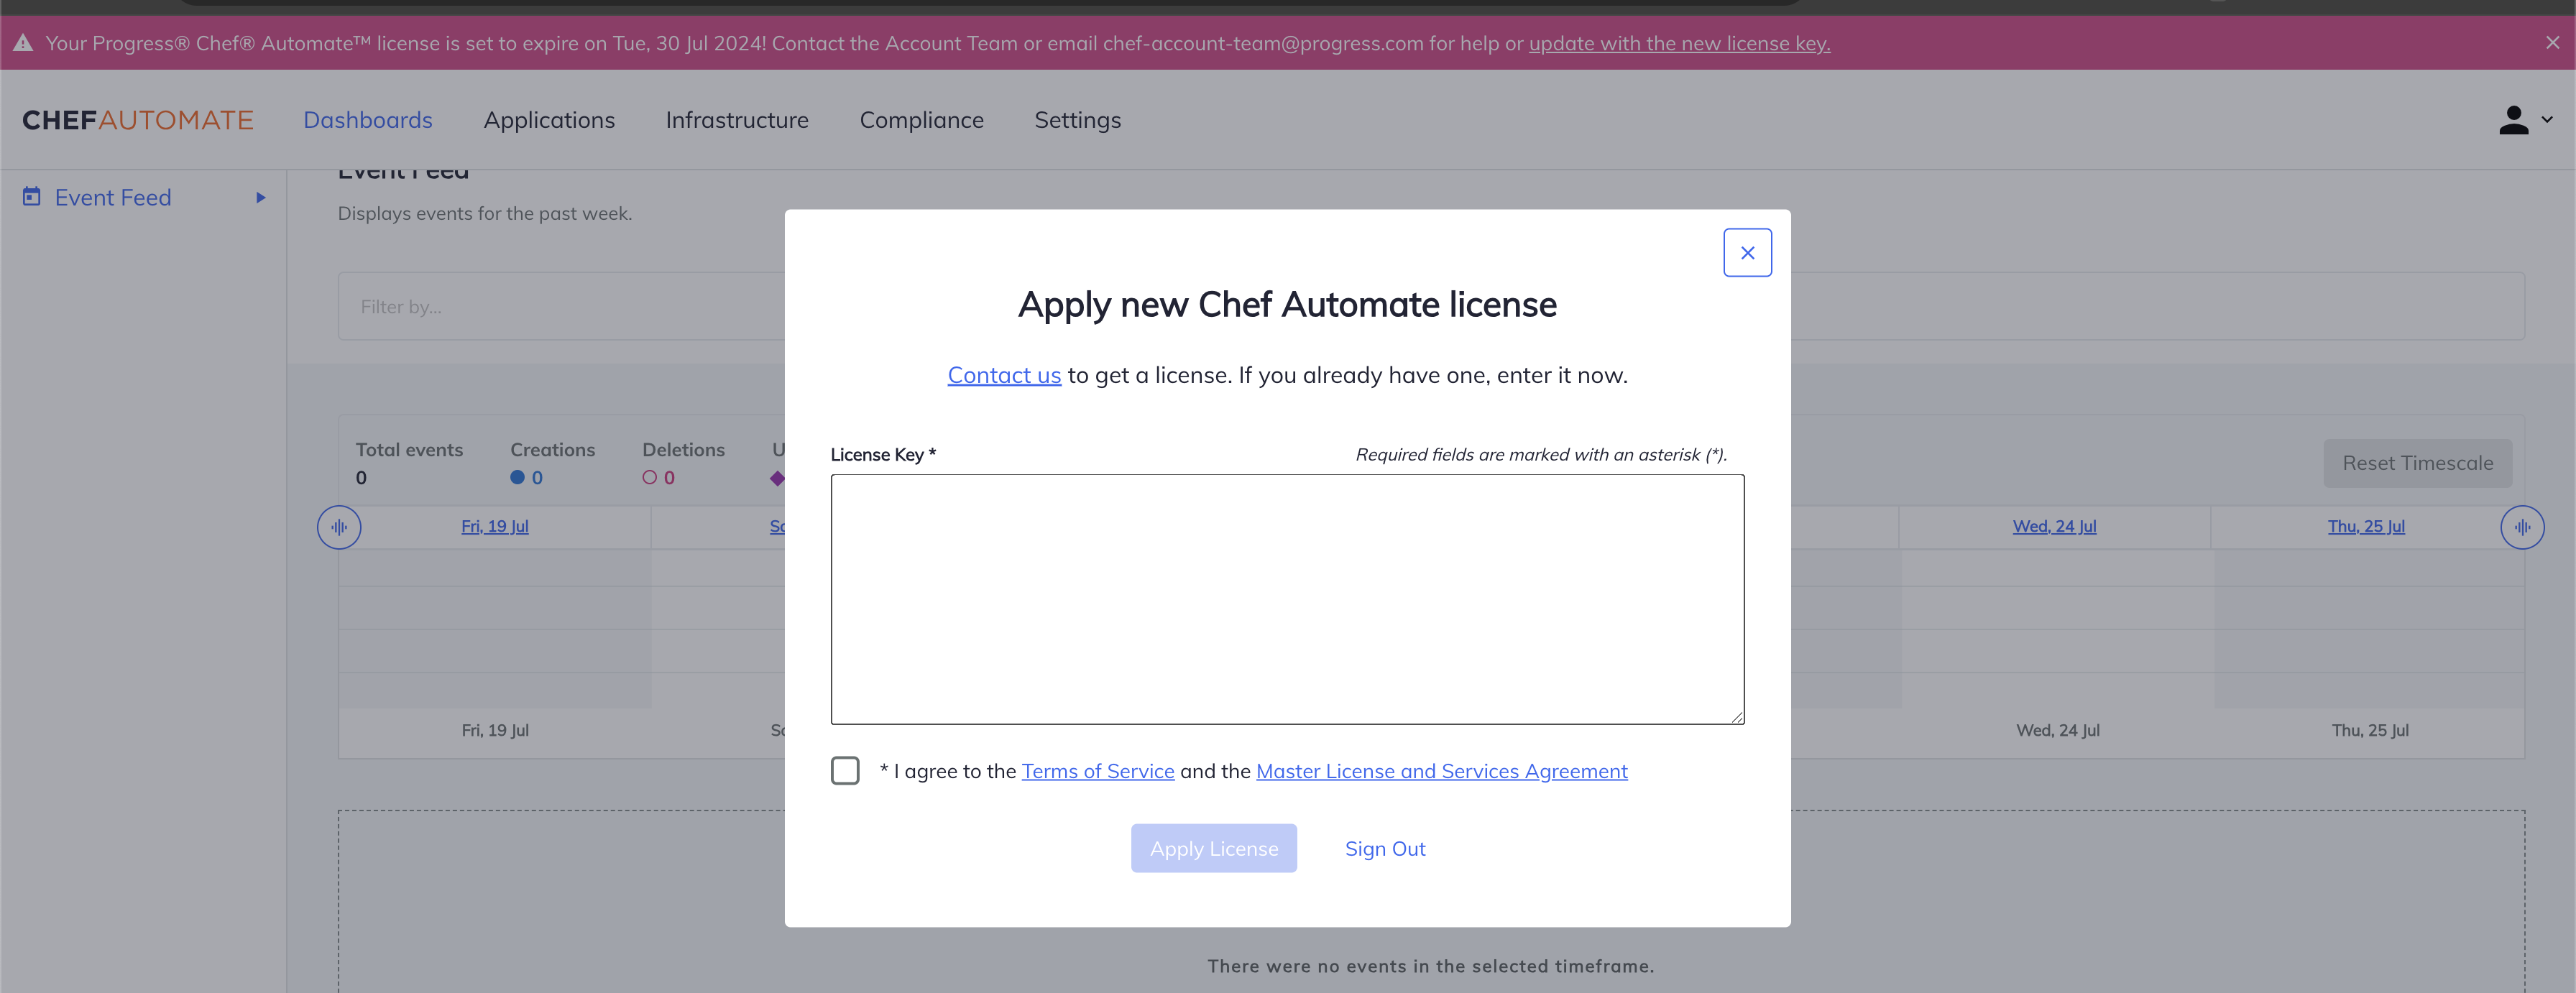Follow the update with new license key link
This screenshot has height=993, width=2576.
[x=1679, y=43]
